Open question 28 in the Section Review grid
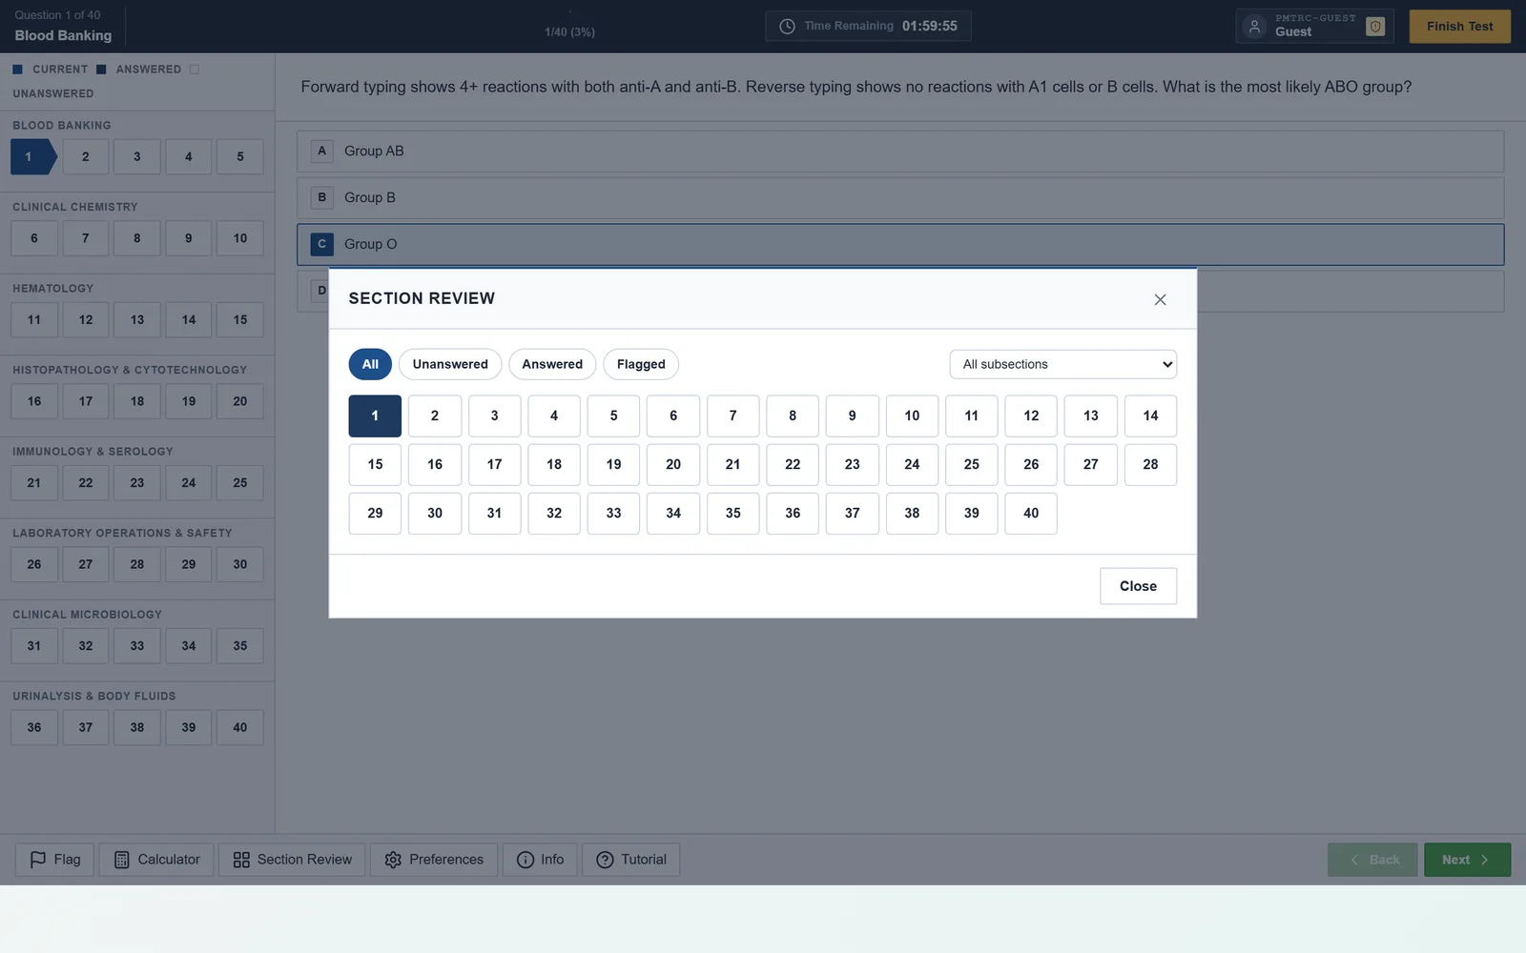Viewport: 1526px width, 953px height. pyautogui.click(x=1150, y=464)
